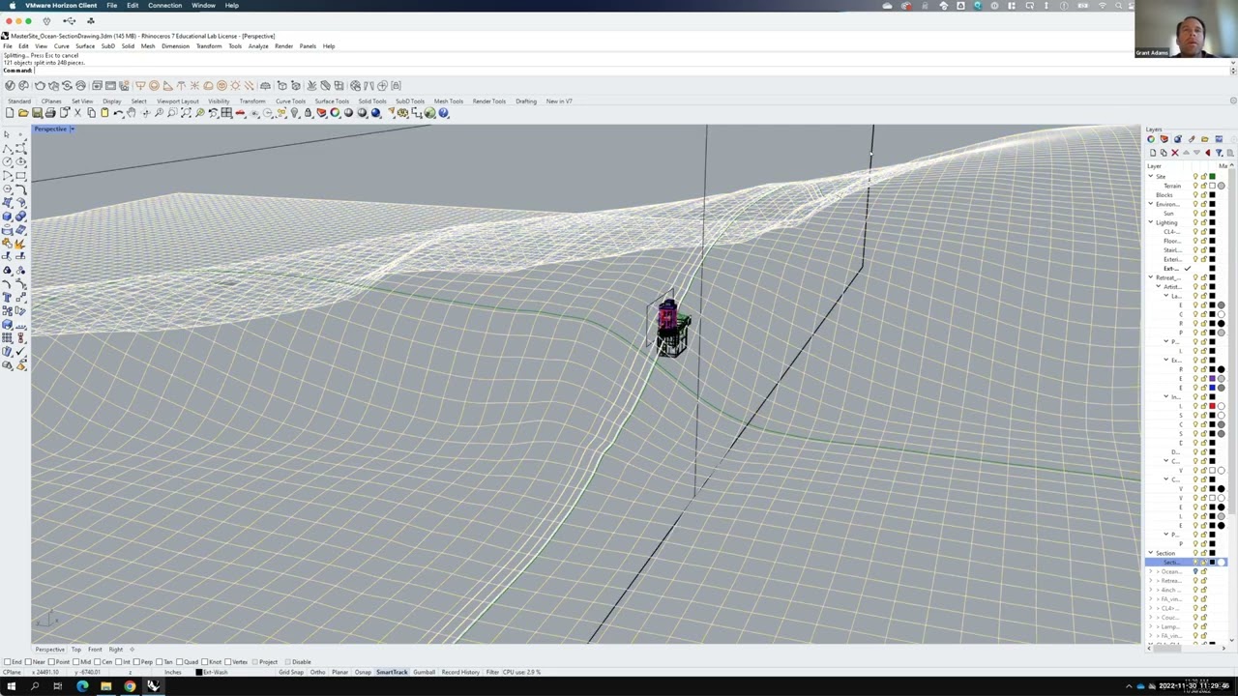
Task: Collapse the Site layer group
Action: [x=1151, y=176]
